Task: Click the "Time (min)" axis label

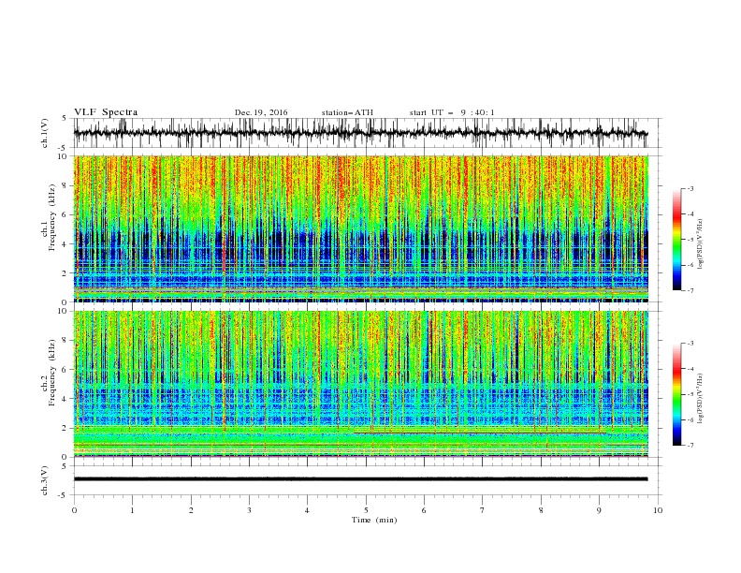Action: point(374,520)
